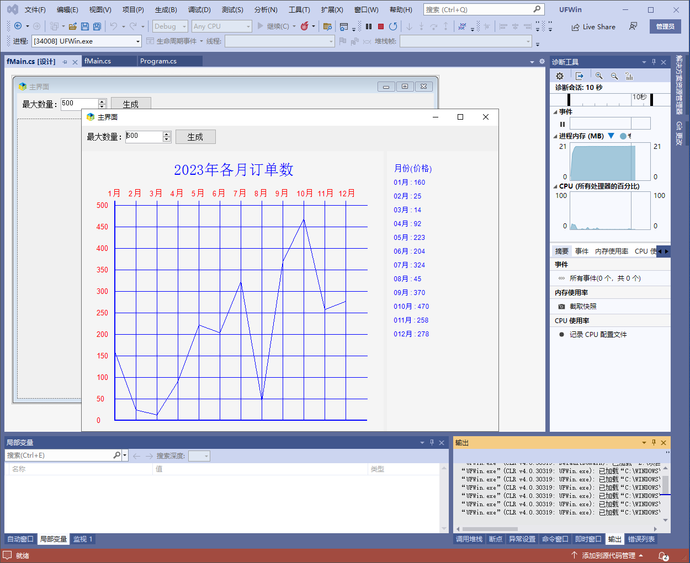The image size is (690, 563).
Task: Enable 记录 CPU 配置文件 recording
Action: tap(598, 335)
